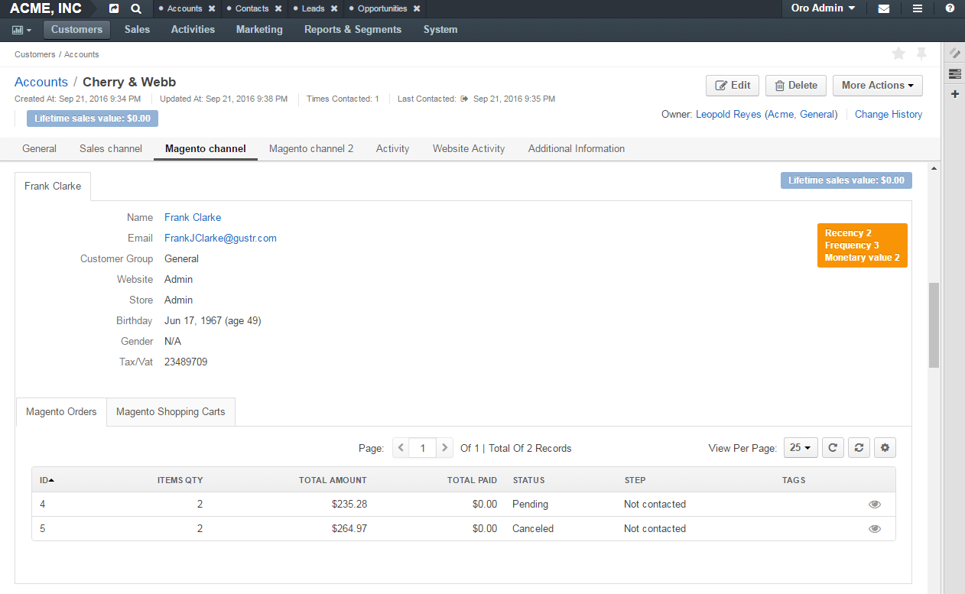965x594 pixels.
Task: Open the hamburger menu icon
Action: tap(918, 8)
